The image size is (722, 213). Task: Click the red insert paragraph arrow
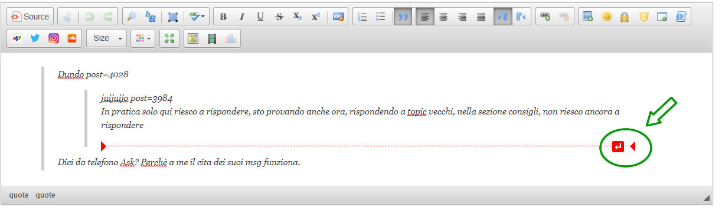pos(618,146)
